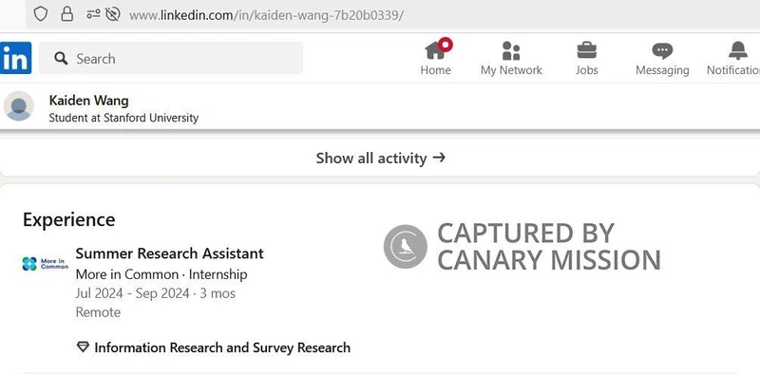Click the diamond skills icon under experience
Screen dimensions: 760x375
[x=84, y=347]
